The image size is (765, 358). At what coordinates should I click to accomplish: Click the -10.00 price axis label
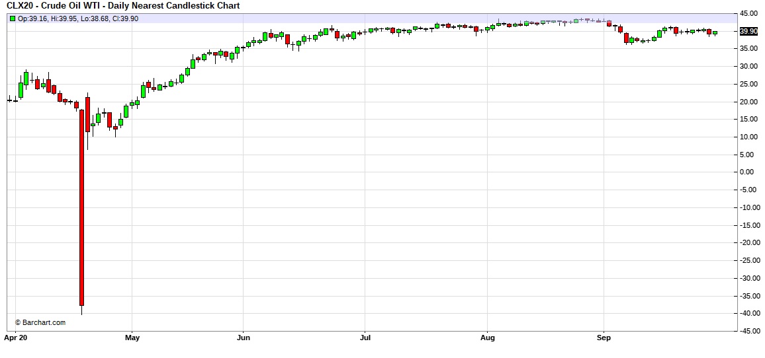coord(748,207)
